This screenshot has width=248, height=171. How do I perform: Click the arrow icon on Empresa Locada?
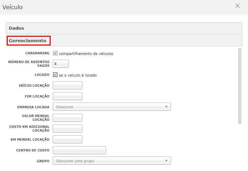166,107
